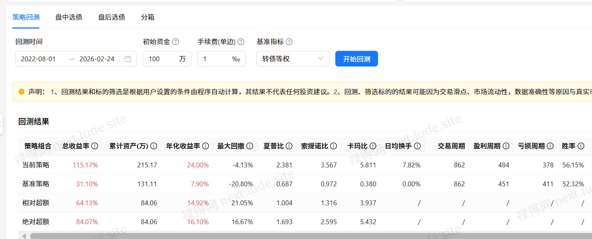
Task: Click info icon next to 年化收益率
Action: coord(205,146)
